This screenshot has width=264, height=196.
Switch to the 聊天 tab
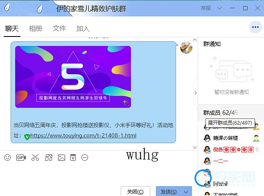click(12, 29)
